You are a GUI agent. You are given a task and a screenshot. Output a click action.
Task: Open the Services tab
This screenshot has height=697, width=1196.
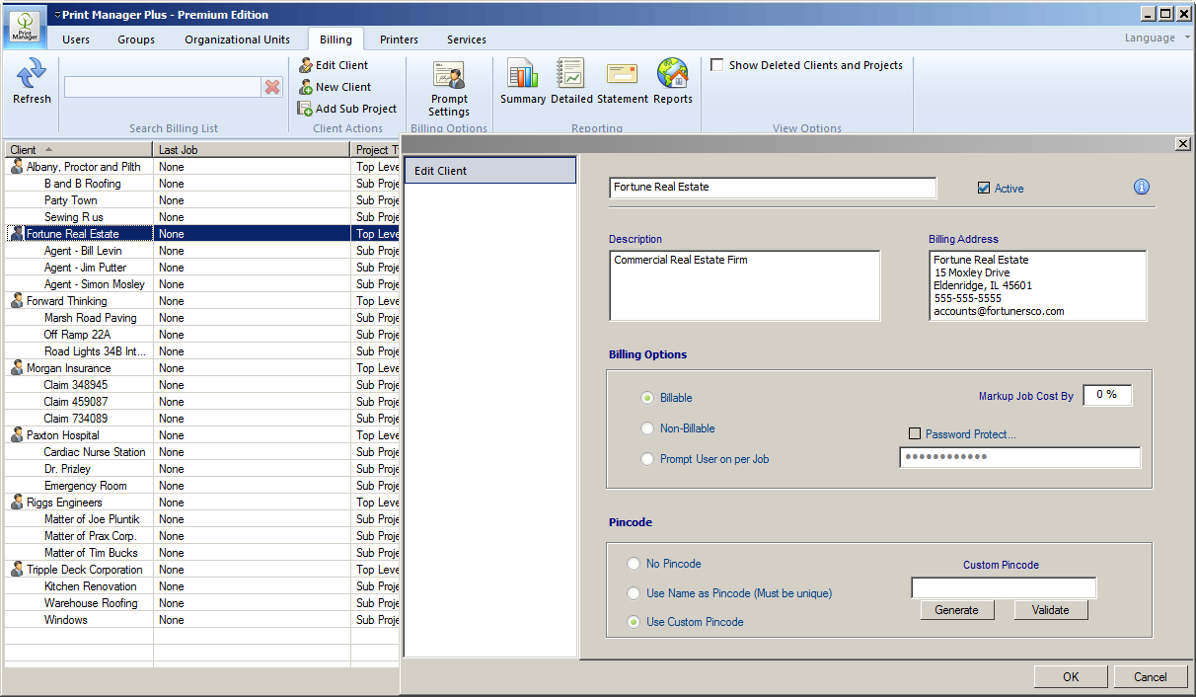467,39
